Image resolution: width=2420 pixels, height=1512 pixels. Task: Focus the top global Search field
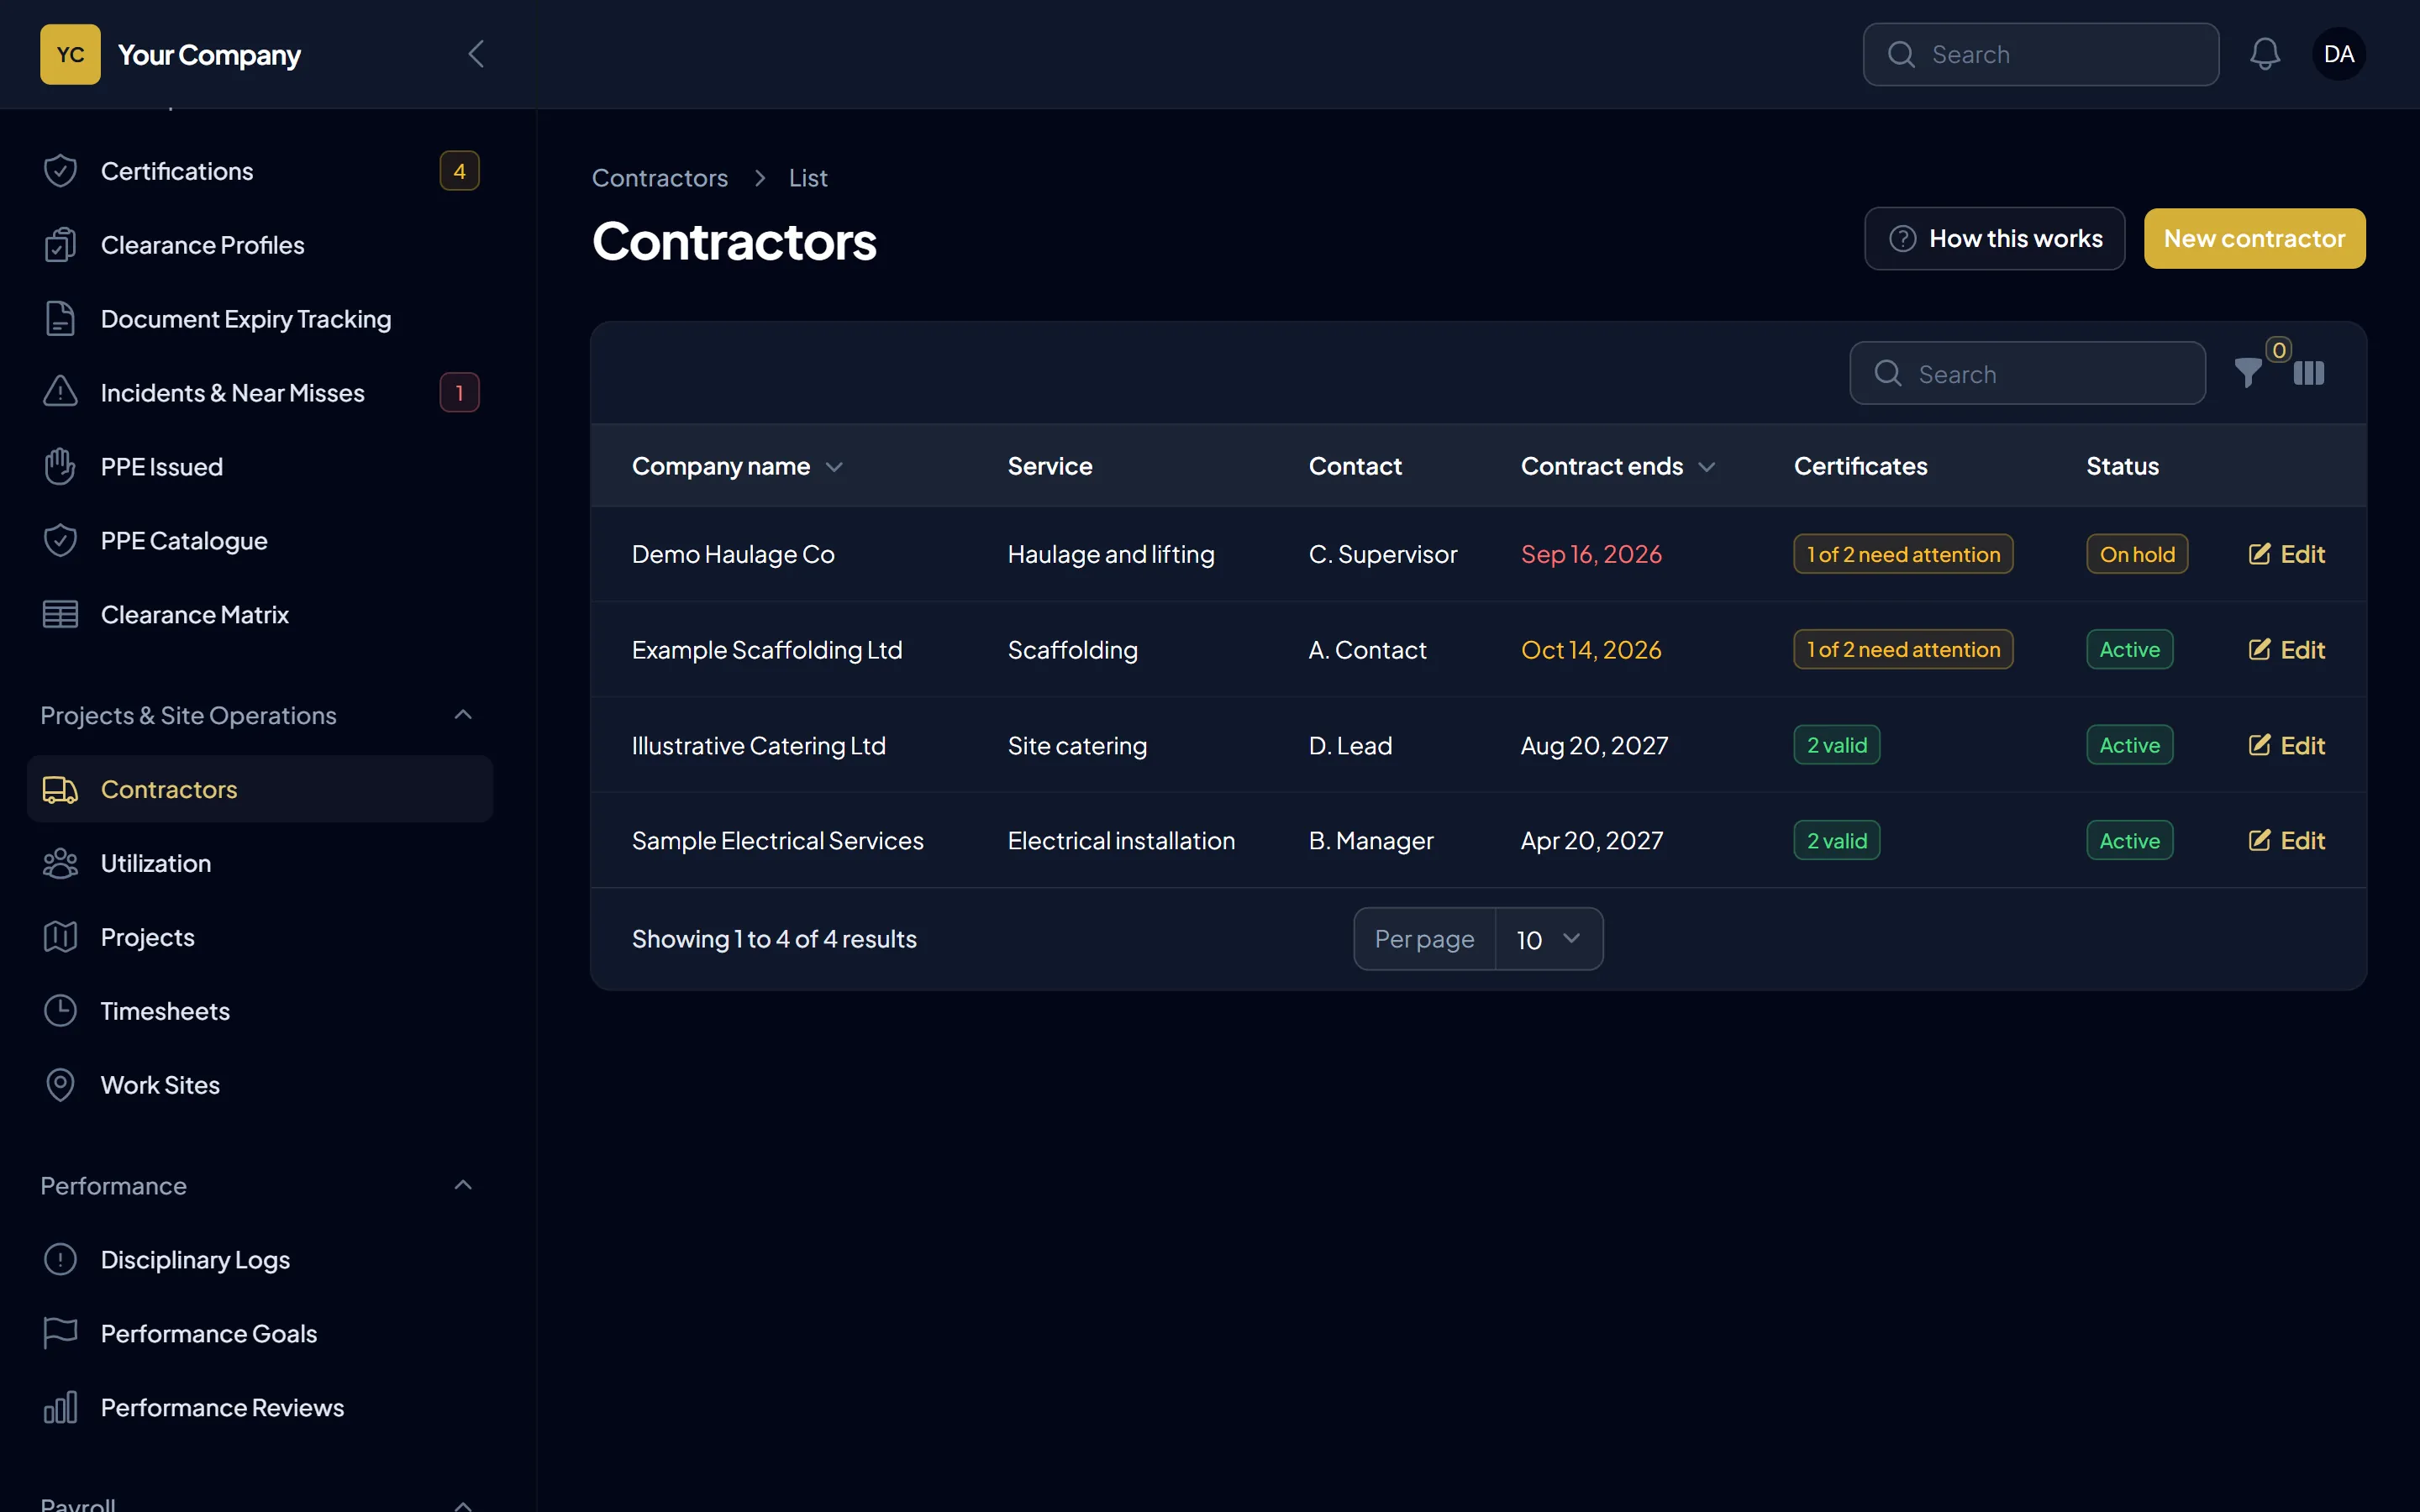[x=2041, y=54]
